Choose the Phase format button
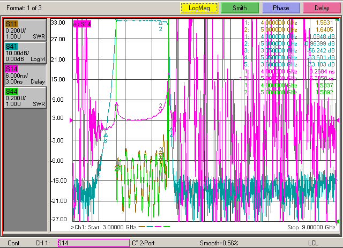This screenshot has height=248, width=343. pos(281,8)
